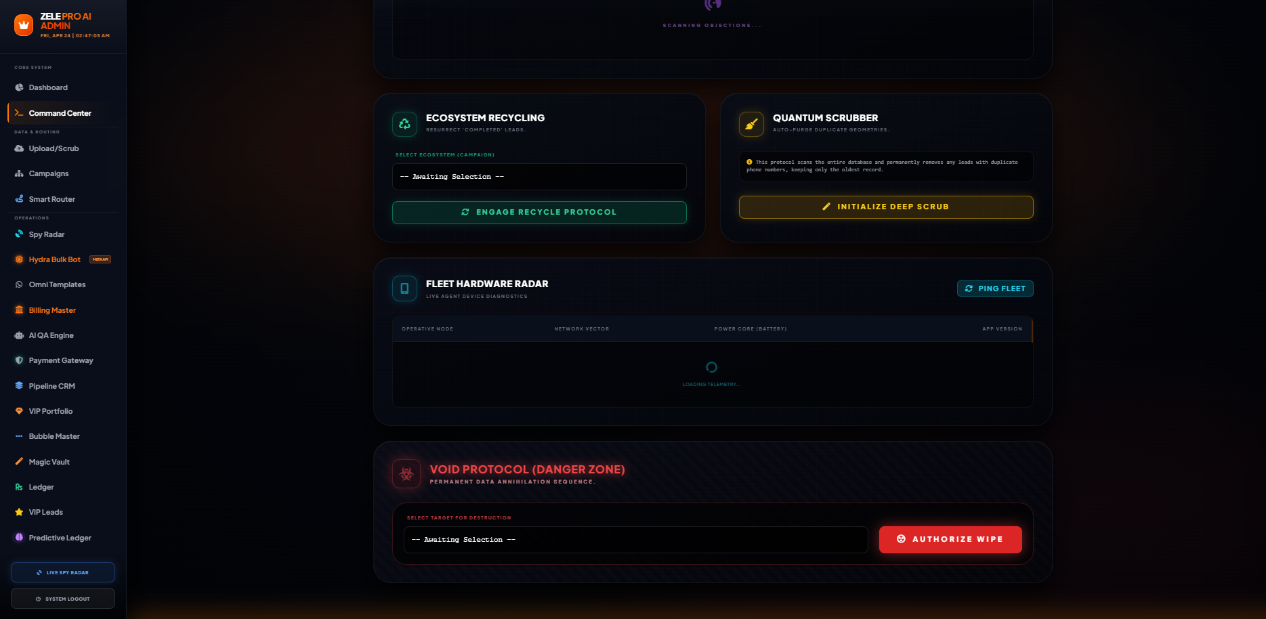Click the Hydra Bulk Bot badge
This screenshot has width=1266, height=619.
click(100, 259)
